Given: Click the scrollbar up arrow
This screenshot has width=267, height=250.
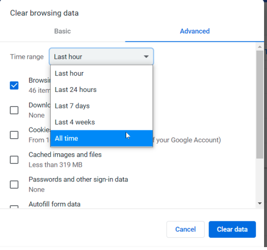Looking at the screenshot, I should (260, 47).
